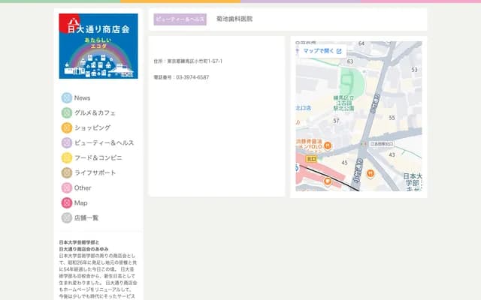Click the 日大通り商店会 logo banner
Viewport: 481px width, 300px height.
click(98, 46)
